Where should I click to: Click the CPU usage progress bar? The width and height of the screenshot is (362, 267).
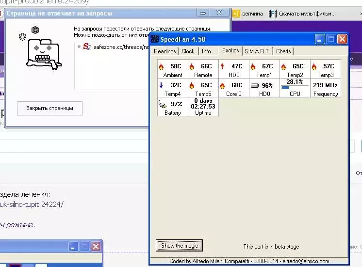(x=295, y=88)
